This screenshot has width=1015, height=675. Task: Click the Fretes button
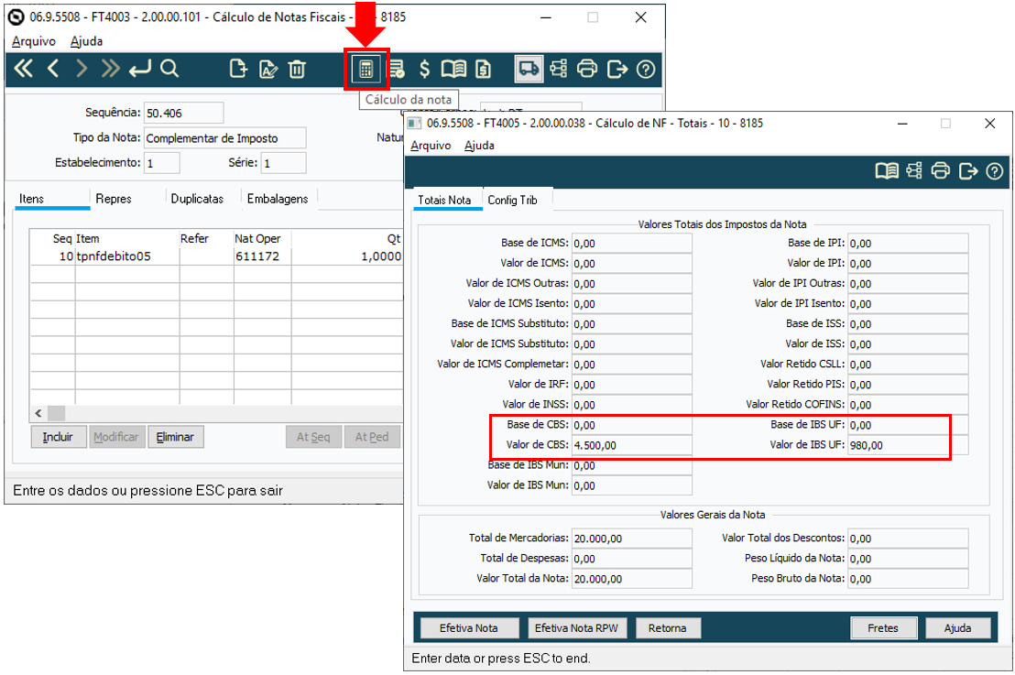pyautogui.click(x=883, y=627)
